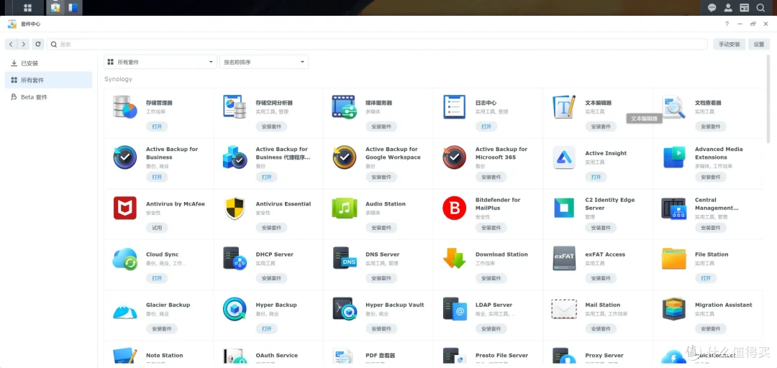Image resolution: width=777 pixels, height=368 pixels.
Task: Select Beta 套件 in the sidebar
Action: (49, 97)
